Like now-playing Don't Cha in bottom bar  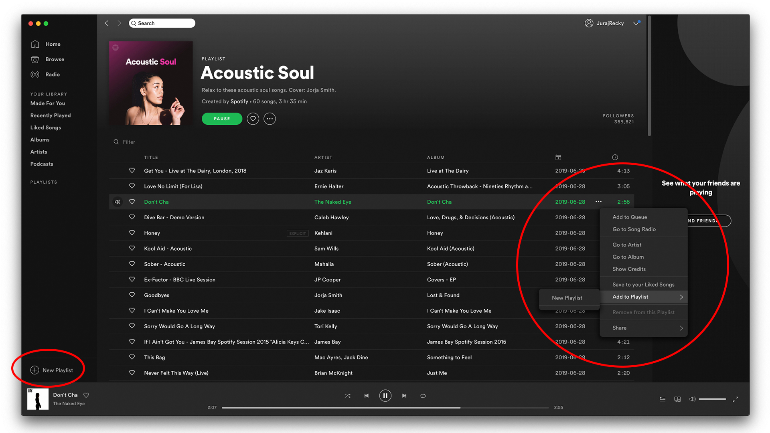click(x=86, y=395)
